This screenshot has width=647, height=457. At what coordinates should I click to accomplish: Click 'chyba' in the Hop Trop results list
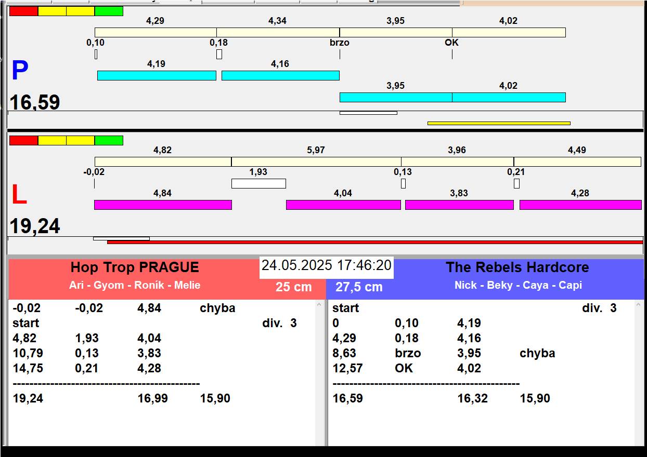217,308
